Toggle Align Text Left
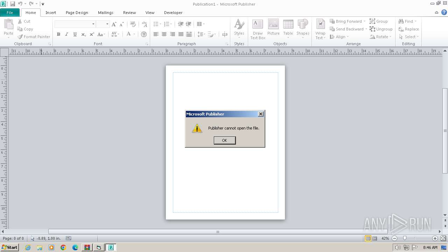This screenshot has height=252, width=448. tap(156, 34)
